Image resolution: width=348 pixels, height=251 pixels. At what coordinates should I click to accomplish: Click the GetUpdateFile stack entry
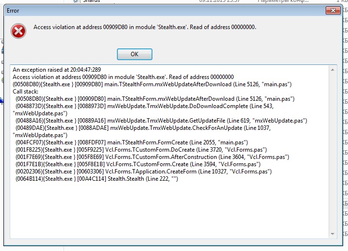coord(160,121)
